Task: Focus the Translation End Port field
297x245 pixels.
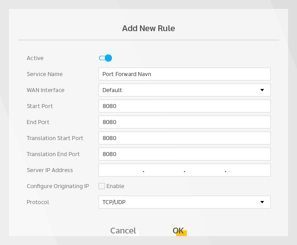Action: (184, 154)
